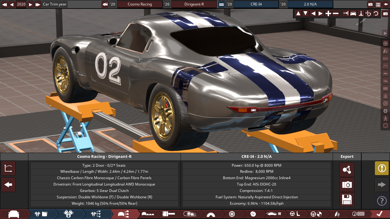Image resolution: width=390 pixels, height=219 pixels.
Task: Click the up arrow camera control
Action: coord(298,13)
